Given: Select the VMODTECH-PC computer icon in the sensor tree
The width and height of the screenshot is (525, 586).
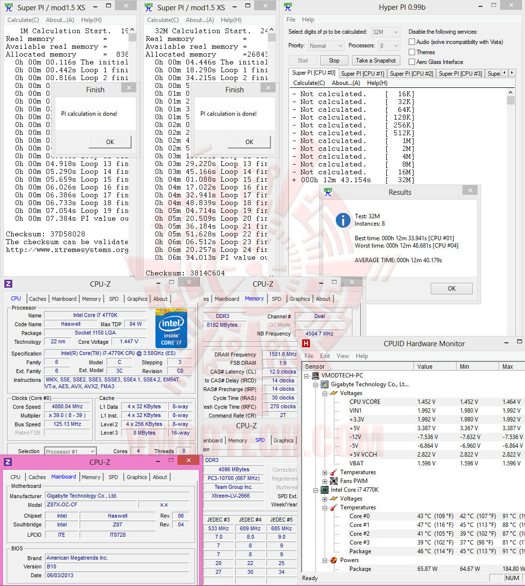Looking at the screenshot, I should click(x=315, y=376).
